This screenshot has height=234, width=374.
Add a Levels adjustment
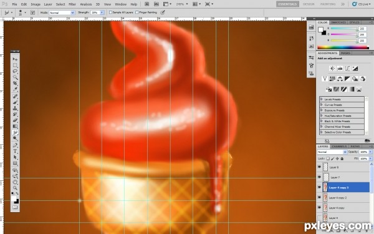pos(340,69)
